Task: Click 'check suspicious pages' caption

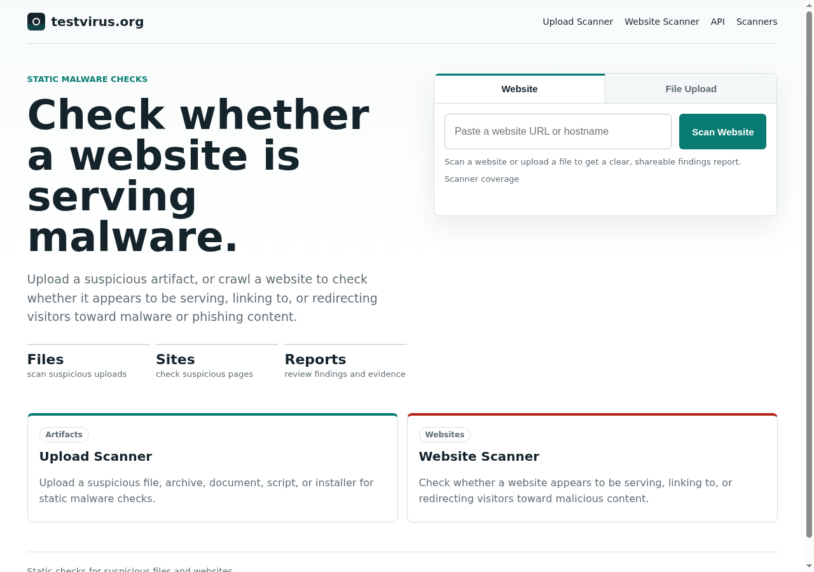Action: coord(204,374)
